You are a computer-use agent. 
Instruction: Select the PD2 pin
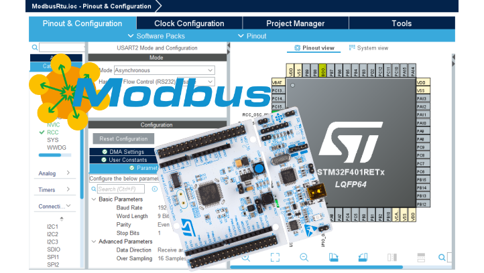click(372, 70)
